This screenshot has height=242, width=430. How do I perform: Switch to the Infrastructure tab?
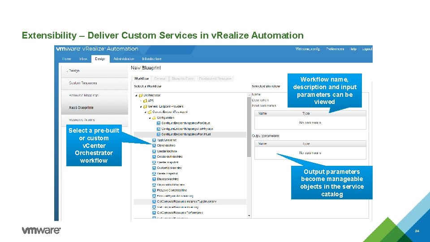[x=152, y=59]
